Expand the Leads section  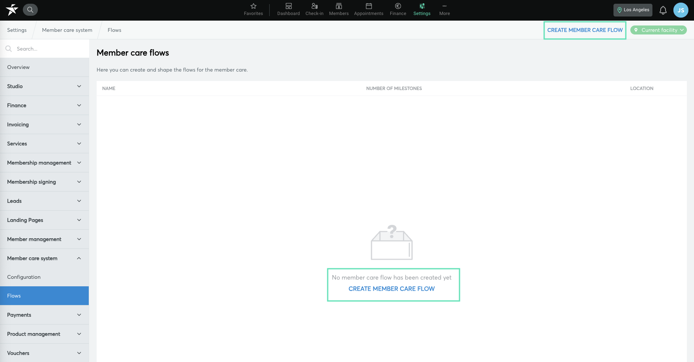pos(45,201)
